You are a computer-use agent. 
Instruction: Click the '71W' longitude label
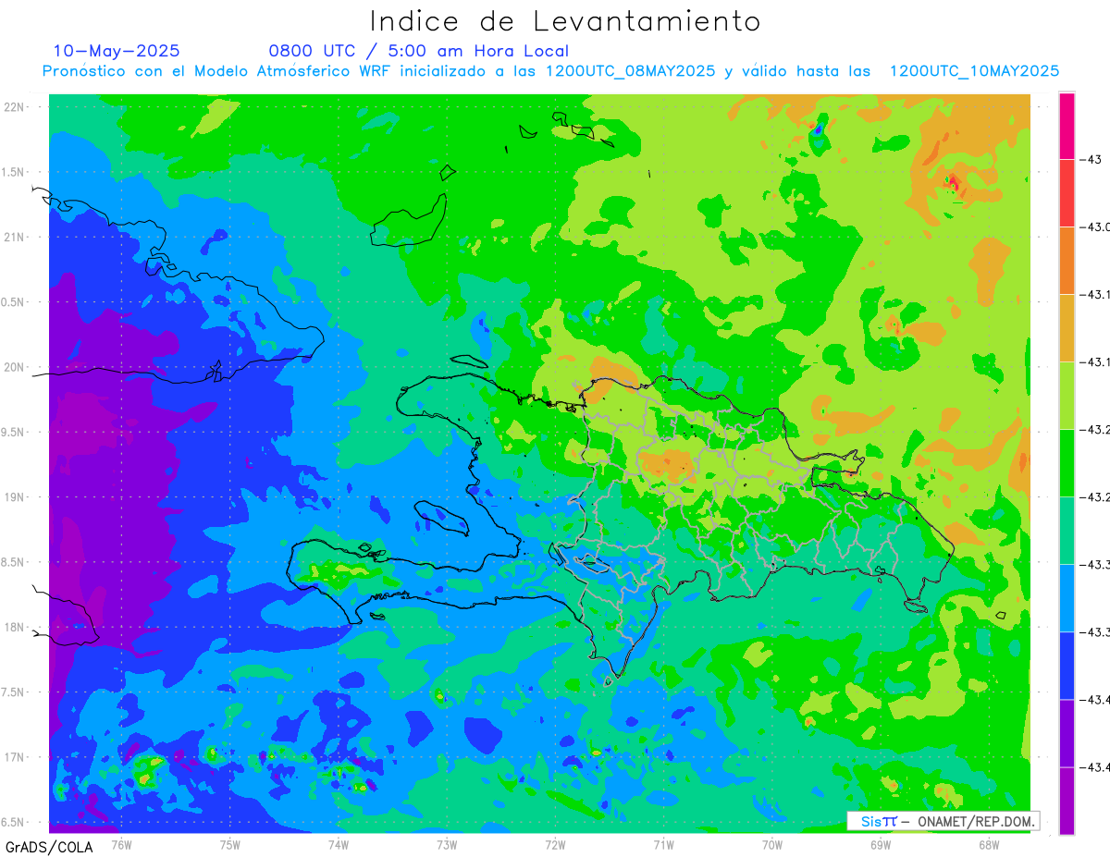click(663, 844)
